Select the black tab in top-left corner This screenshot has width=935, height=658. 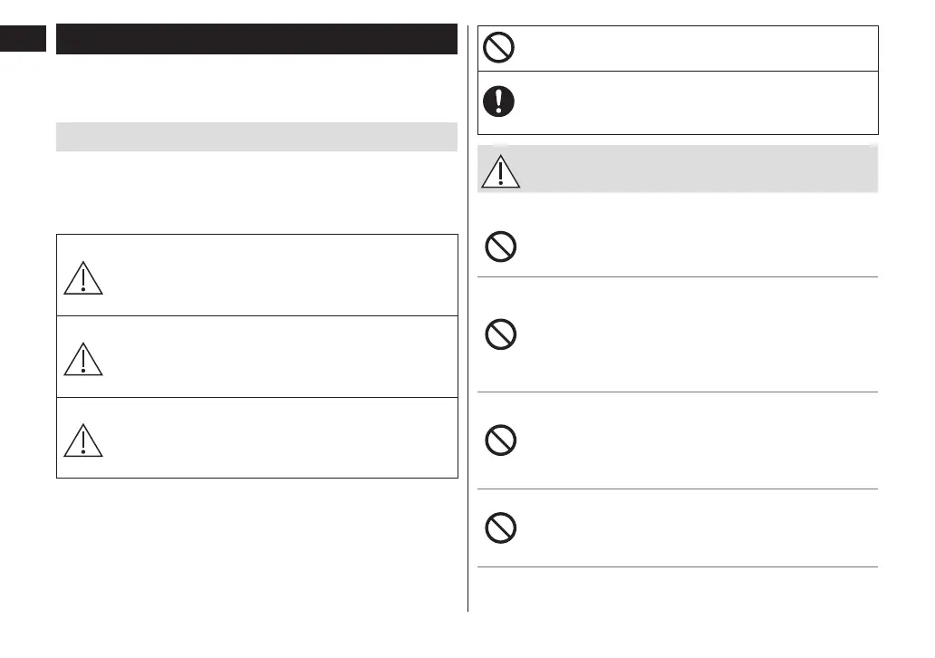click(23, 39)
